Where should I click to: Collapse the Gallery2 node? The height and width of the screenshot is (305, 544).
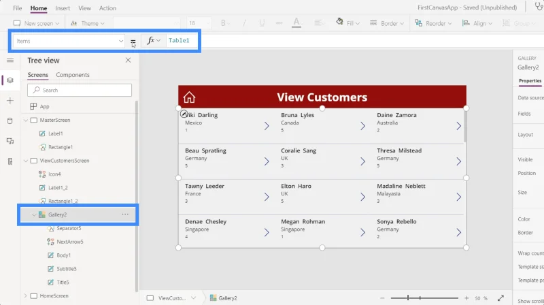[33, 214]
